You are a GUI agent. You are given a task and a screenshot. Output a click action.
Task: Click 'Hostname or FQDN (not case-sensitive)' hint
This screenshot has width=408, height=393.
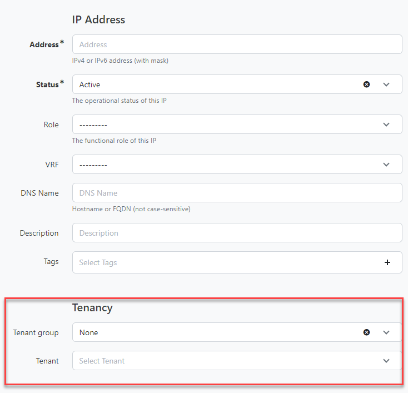point(131,209)
